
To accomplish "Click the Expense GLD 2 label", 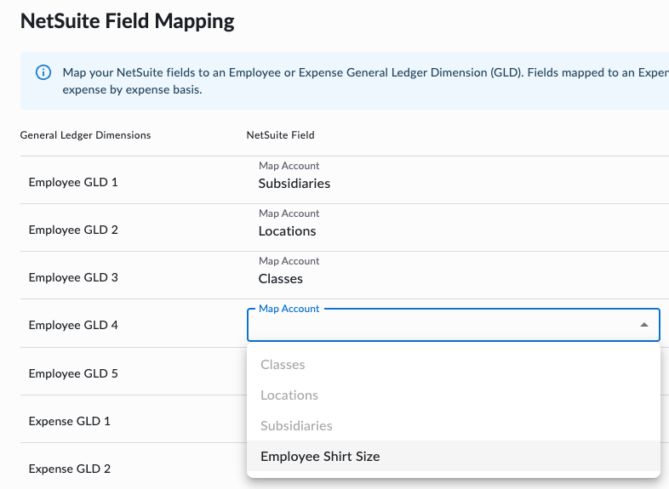I will coord(70,469).
